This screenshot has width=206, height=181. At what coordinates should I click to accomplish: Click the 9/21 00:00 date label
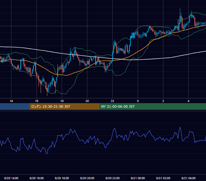[x=138, y=178]
